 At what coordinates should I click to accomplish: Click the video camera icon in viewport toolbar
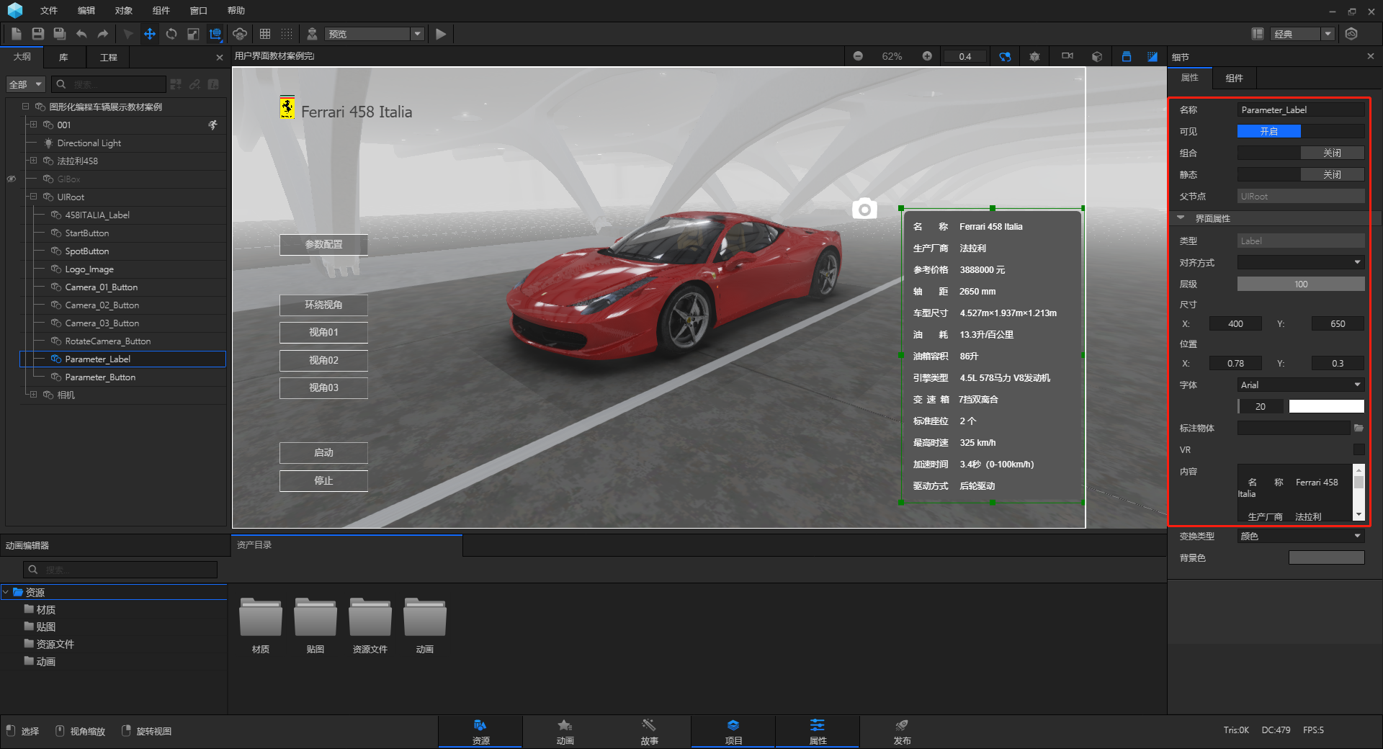(x=1068, y=55)
